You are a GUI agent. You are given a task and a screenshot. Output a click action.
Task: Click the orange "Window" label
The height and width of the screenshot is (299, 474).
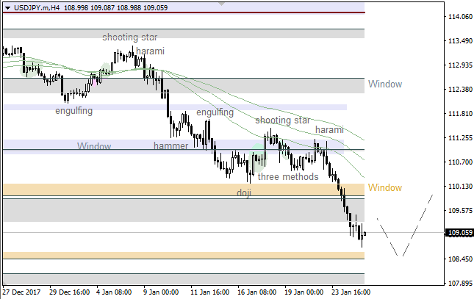(385, 188)
